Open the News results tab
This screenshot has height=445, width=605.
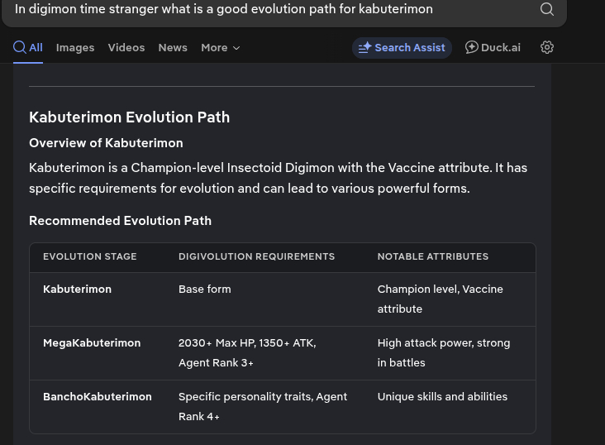(173, 47)
